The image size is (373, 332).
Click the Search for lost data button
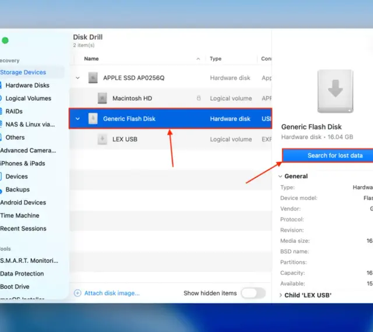(x=328, y=156)
